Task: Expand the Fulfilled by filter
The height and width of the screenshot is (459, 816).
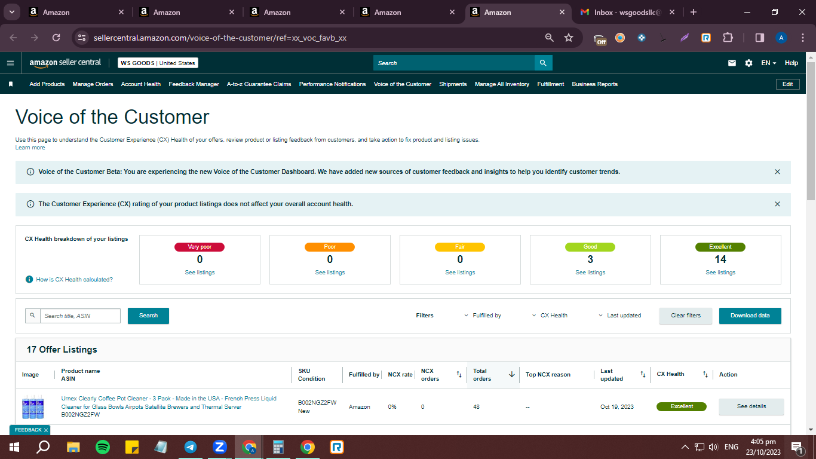Action: (x=483, y=316)
